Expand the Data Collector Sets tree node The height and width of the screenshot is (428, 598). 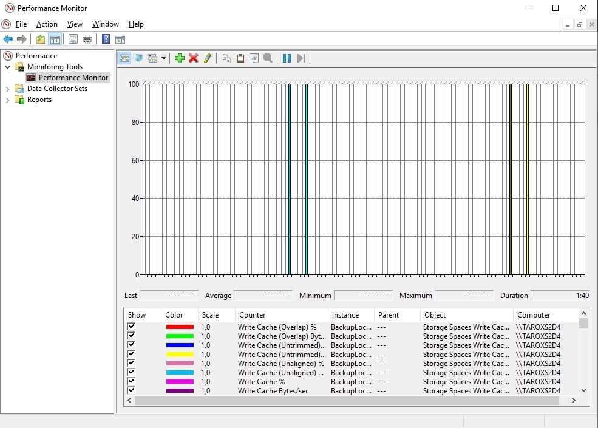pos(8,89)
